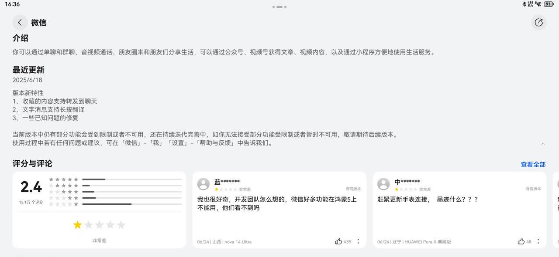Rate the app four stars
The image size is (559, 257).
pyautogui.click(x=110, y=225)
